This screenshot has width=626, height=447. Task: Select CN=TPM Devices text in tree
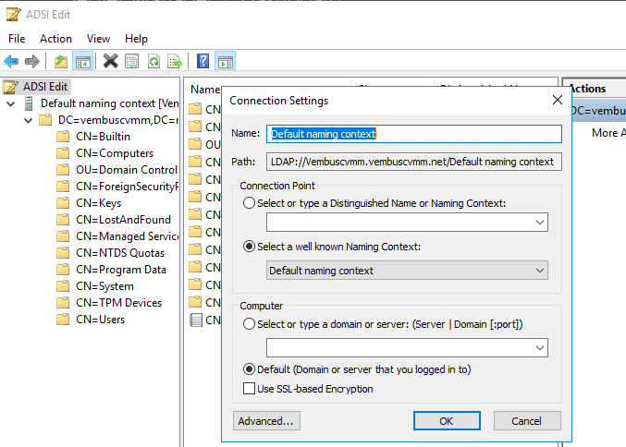pos(118,303)
